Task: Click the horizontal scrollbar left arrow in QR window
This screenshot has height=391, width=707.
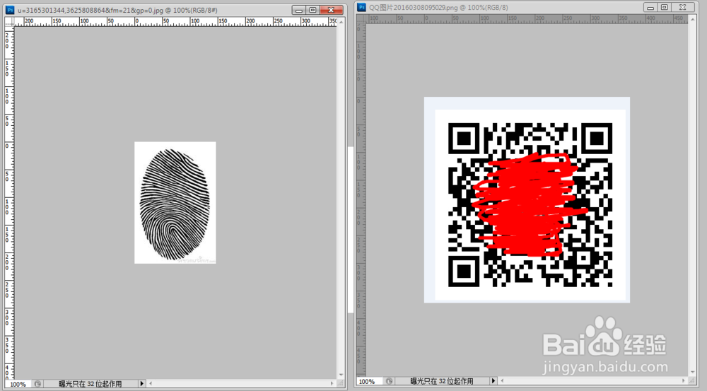Action: point(502,381)
